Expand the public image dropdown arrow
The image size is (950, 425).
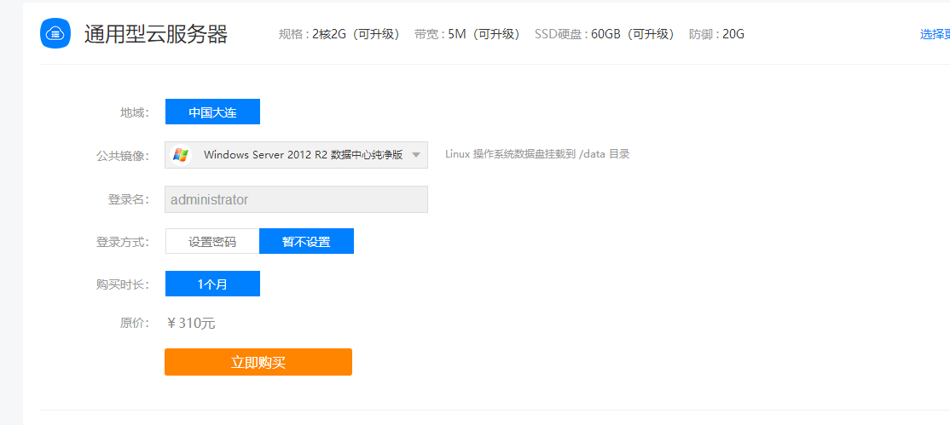click(x=415, y=155)
